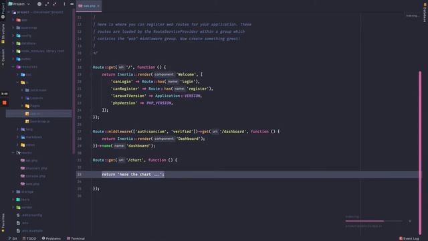This screenshot has width=428, height=241.
Task: Open the Git tool window
Action: (13, 238)
